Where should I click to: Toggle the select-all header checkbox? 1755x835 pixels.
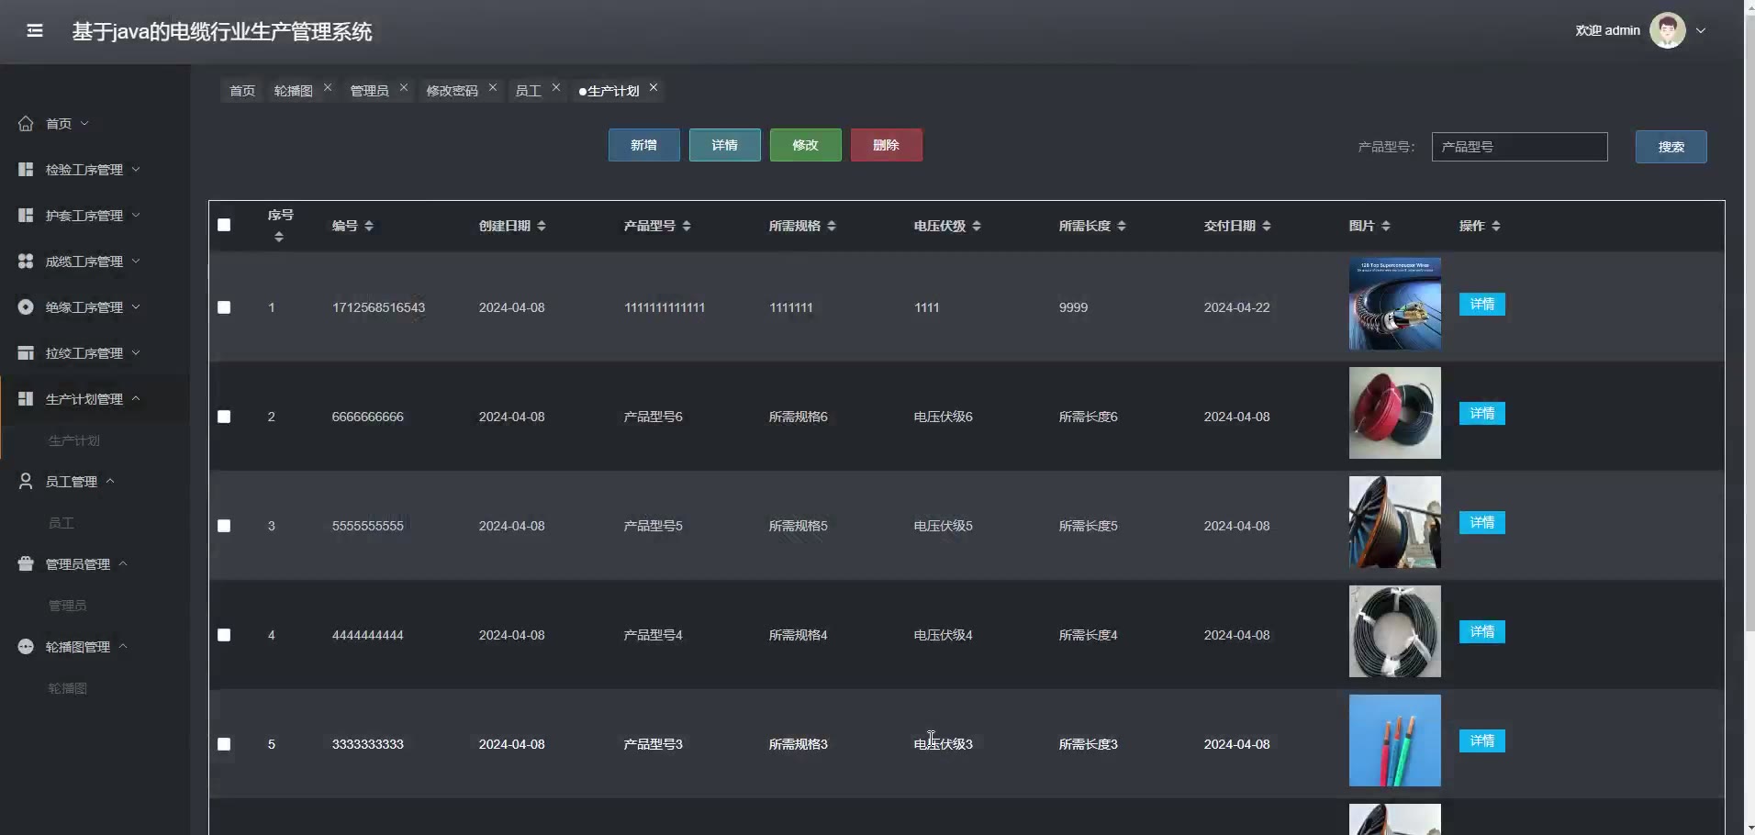coord(224,225)
